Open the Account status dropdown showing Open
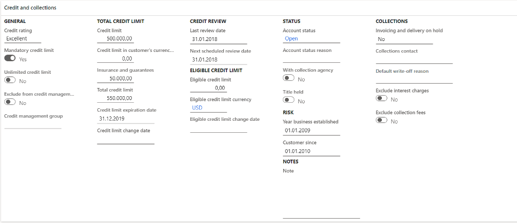 click(311, 39)
